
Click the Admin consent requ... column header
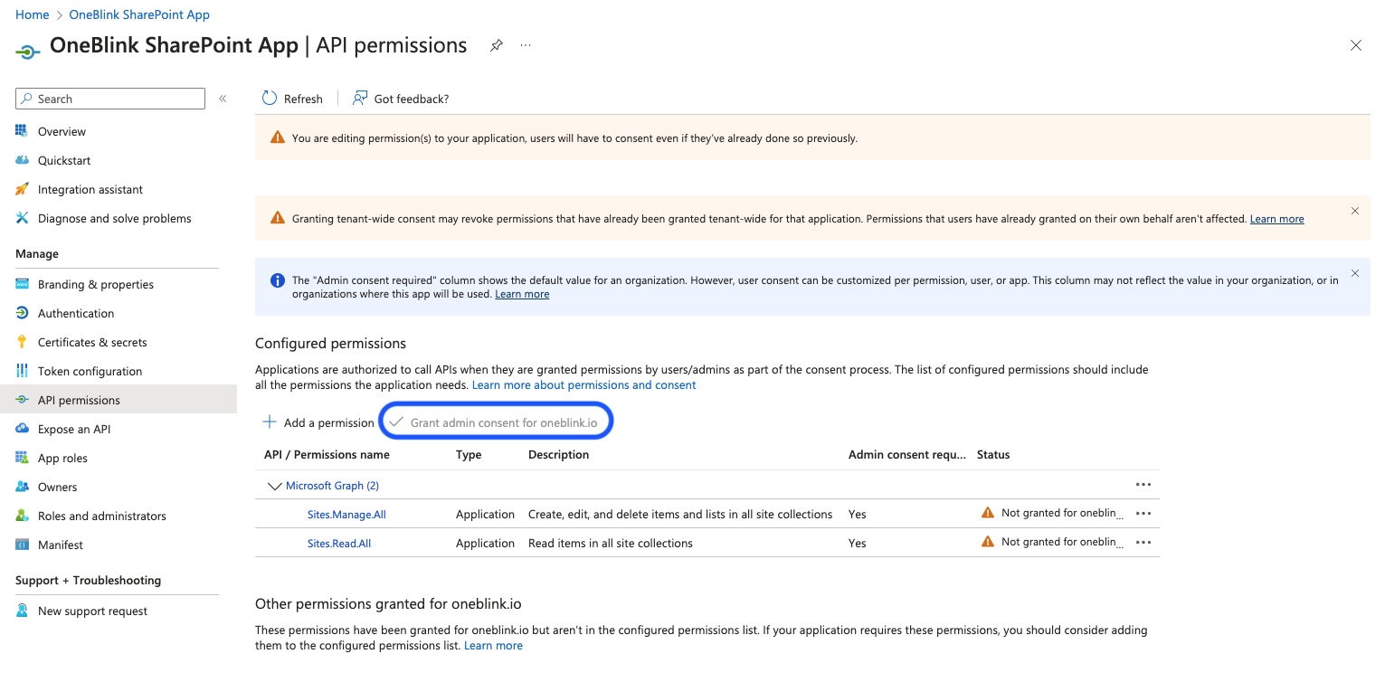(x=907, y=454)
